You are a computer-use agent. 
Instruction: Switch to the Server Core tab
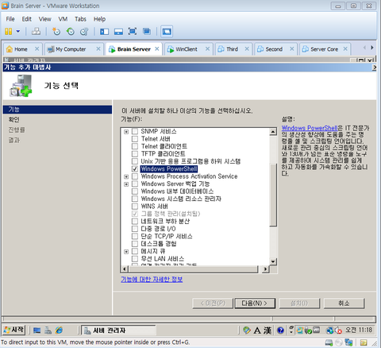pos(324,49)
